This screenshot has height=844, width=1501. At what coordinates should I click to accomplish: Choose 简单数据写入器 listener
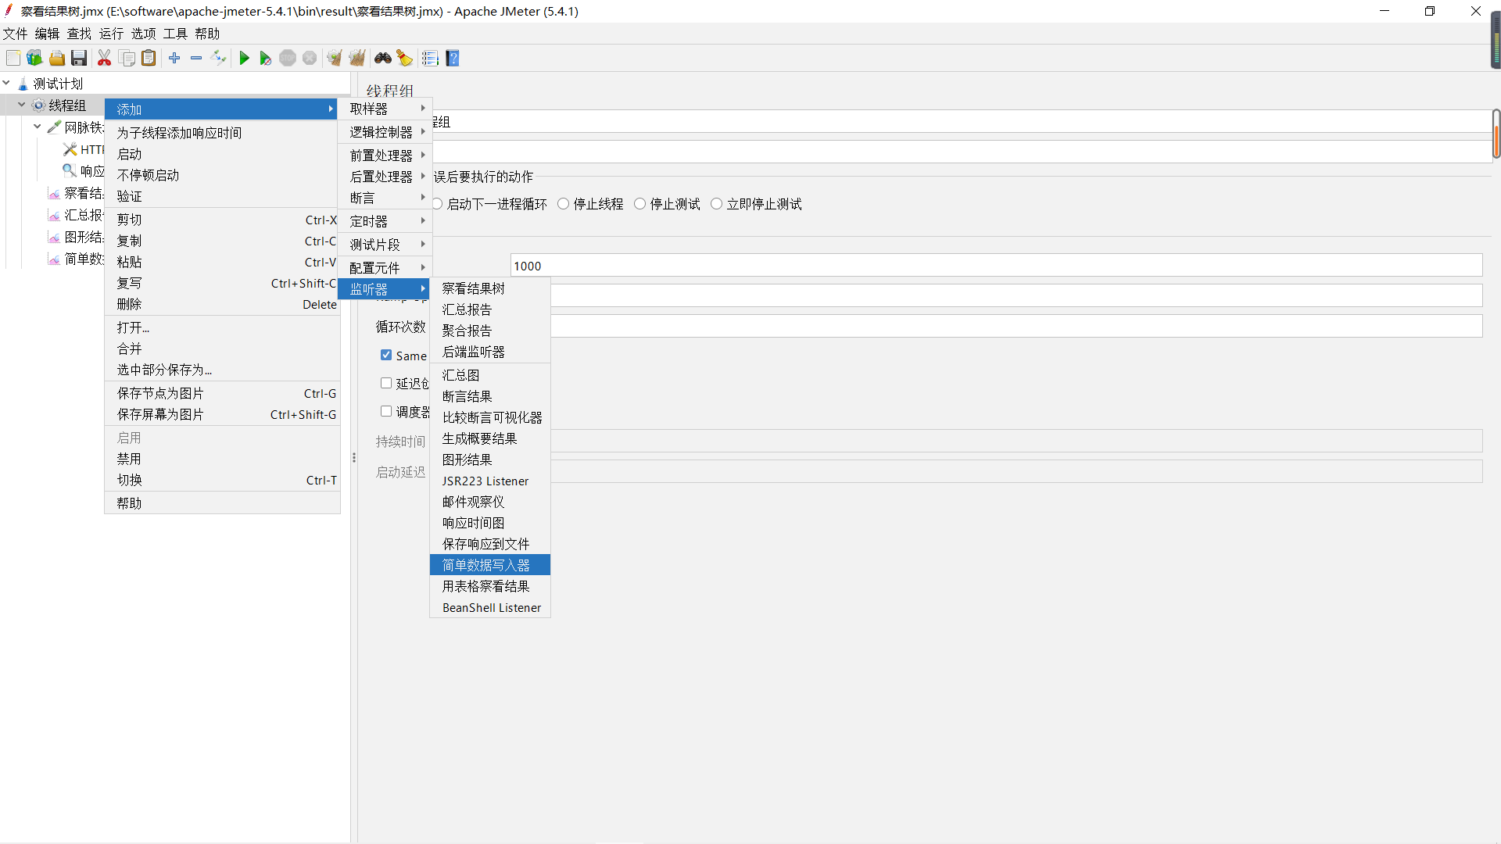pos(490,565)
